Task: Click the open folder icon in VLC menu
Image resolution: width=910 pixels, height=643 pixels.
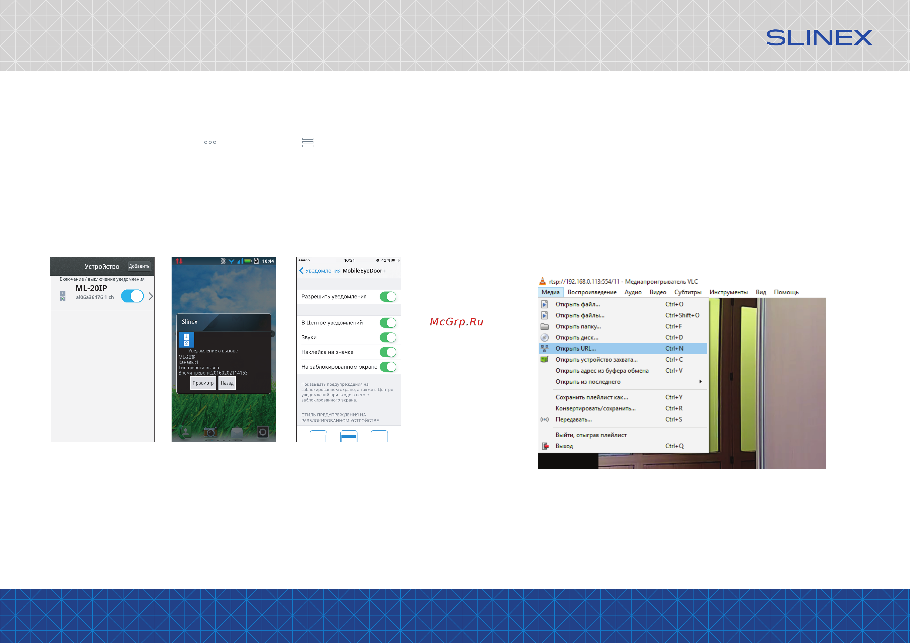Action: tap(545, 326)
